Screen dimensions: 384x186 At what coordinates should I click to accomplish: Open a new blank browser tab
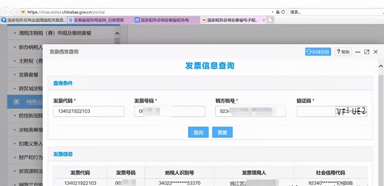coord(270,20)
